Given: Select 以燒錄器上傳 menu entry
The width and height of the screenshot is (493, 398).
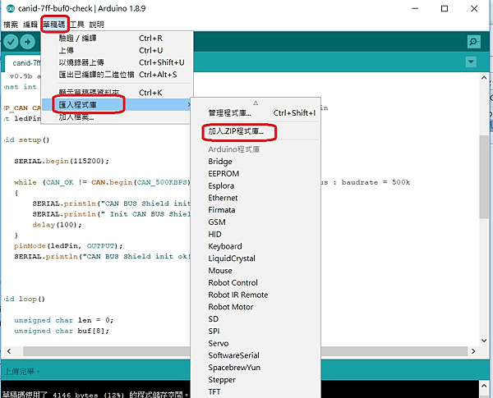Looking at the screenshot, I should [x=117, y=62].
